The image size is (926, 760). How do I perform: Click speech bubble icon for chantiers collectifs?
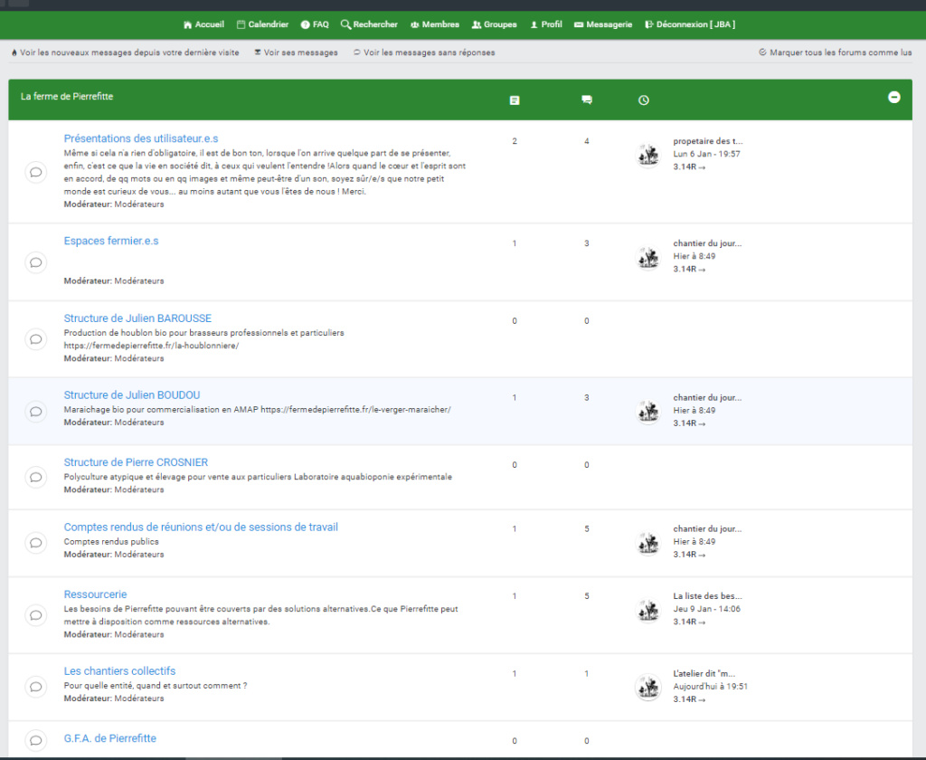click(36, 687)
